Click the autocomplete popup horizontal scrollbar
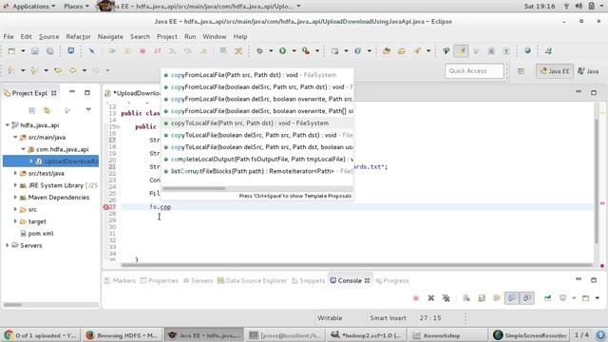 (194, 188)
